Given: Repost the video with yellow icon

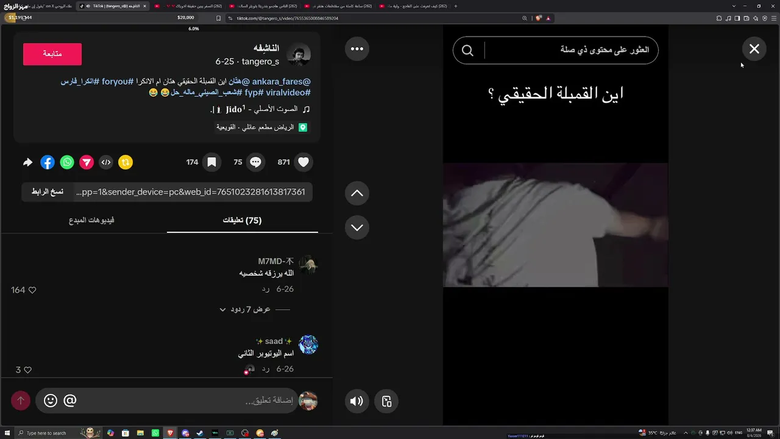Looking at the screenshot, I should [x=126, y=162].
